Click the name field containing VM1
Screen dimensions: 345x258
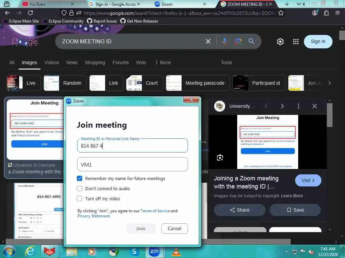point(132,164)
